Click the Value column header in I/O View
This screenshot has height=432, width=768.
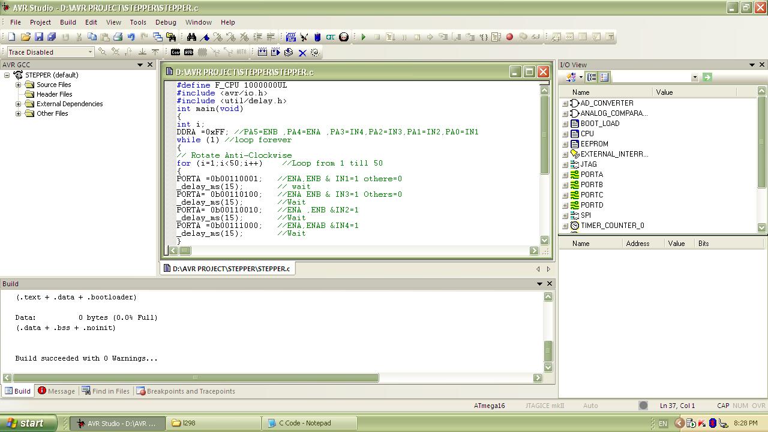[694, 92]
